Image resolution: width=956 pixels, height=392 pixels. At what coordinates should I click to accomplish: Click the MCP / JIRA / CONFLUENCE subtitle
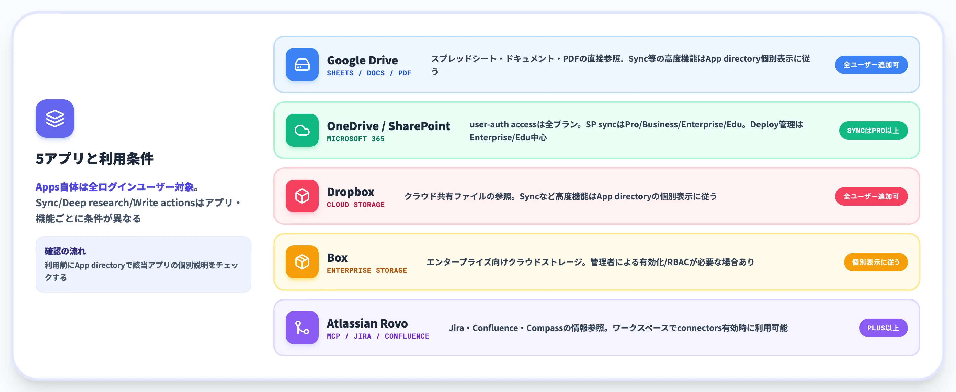(x=378, y=336)
